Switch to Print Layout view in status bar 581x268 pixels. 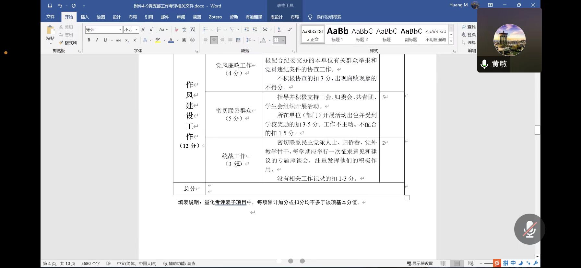457,263
